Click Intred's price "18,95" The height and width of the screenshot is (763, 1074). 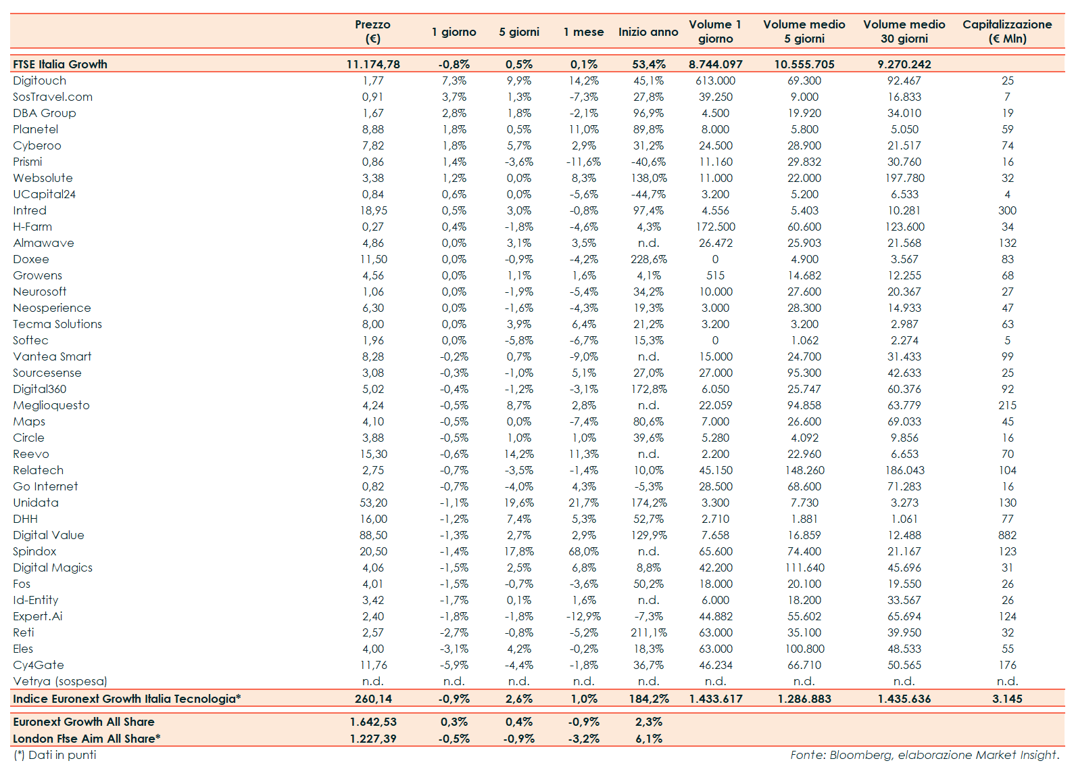click(x=373, y=210)
